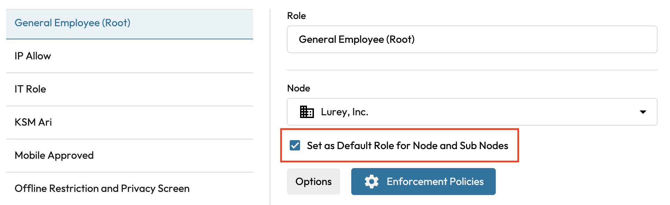Screen dimensions: 670x205
Task: Click the horizontal separator above Node label
Action: (x=472, y=70)
